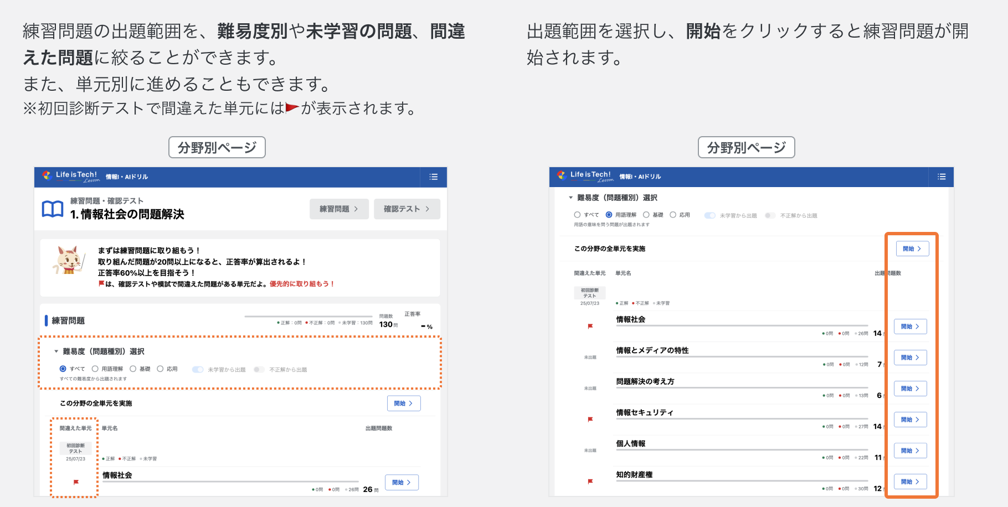Screen dimensions: 1008x507
Task: Click 初回診断テスト badge in left screenshot
Action: pyautogui.click(x=76, y=448)
